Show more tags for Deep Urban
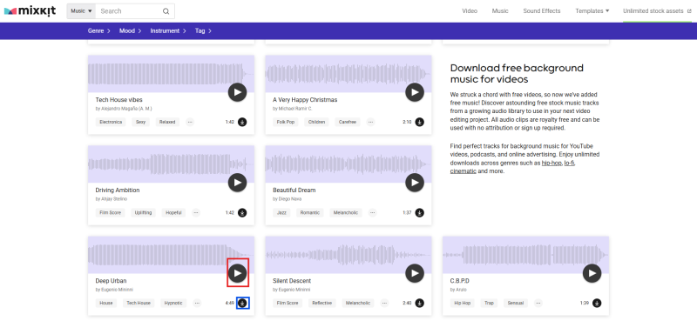 198,303
